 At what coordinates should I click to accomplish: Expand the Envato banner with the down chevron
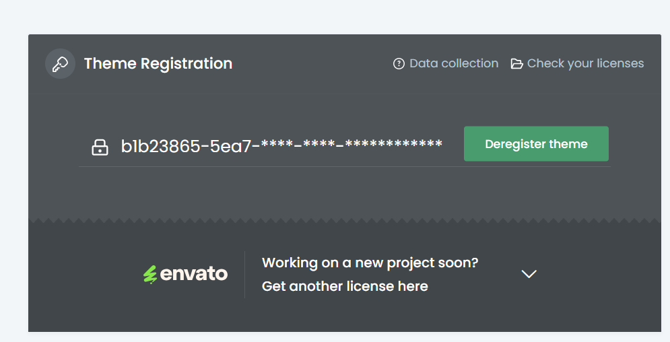tap(529, 274)
